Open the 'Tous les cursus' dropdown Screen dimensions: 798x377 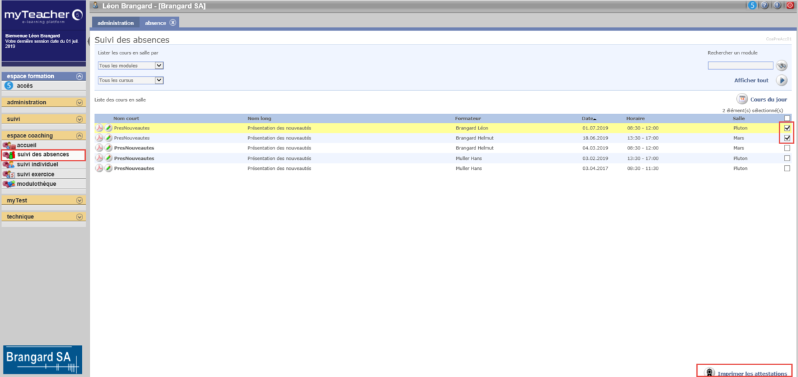(x=130, y=80)
